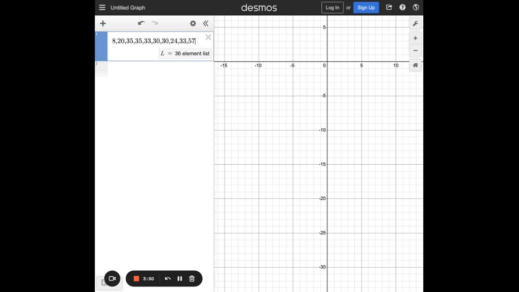The image size is (519, 292).
Task: Zoom out on the graph
Action: point(416,51)
